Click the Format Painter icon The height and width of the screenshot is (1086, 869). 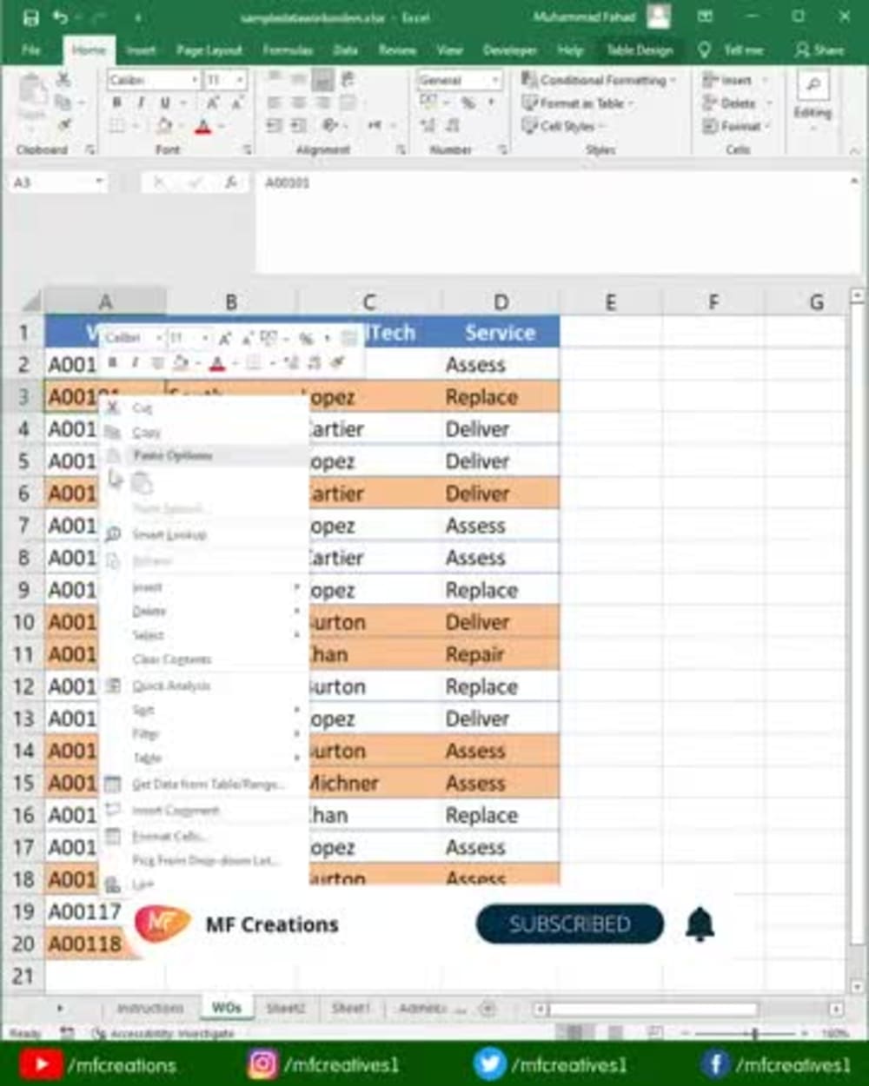[64, 125]
